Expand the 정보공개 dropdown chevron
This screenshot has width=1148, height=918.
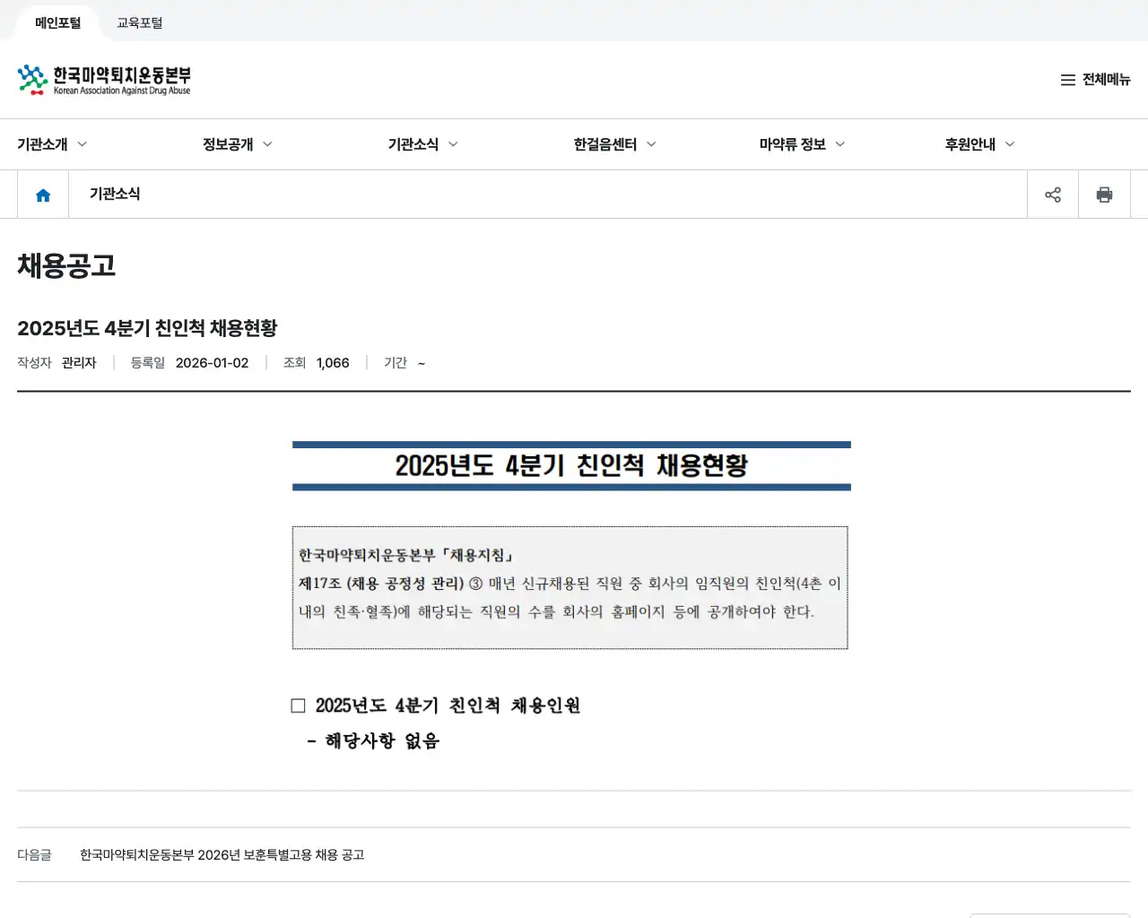coord(270,143)
